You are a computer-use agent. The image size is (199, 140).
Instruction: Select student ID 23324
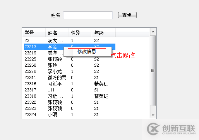(31, 115)
